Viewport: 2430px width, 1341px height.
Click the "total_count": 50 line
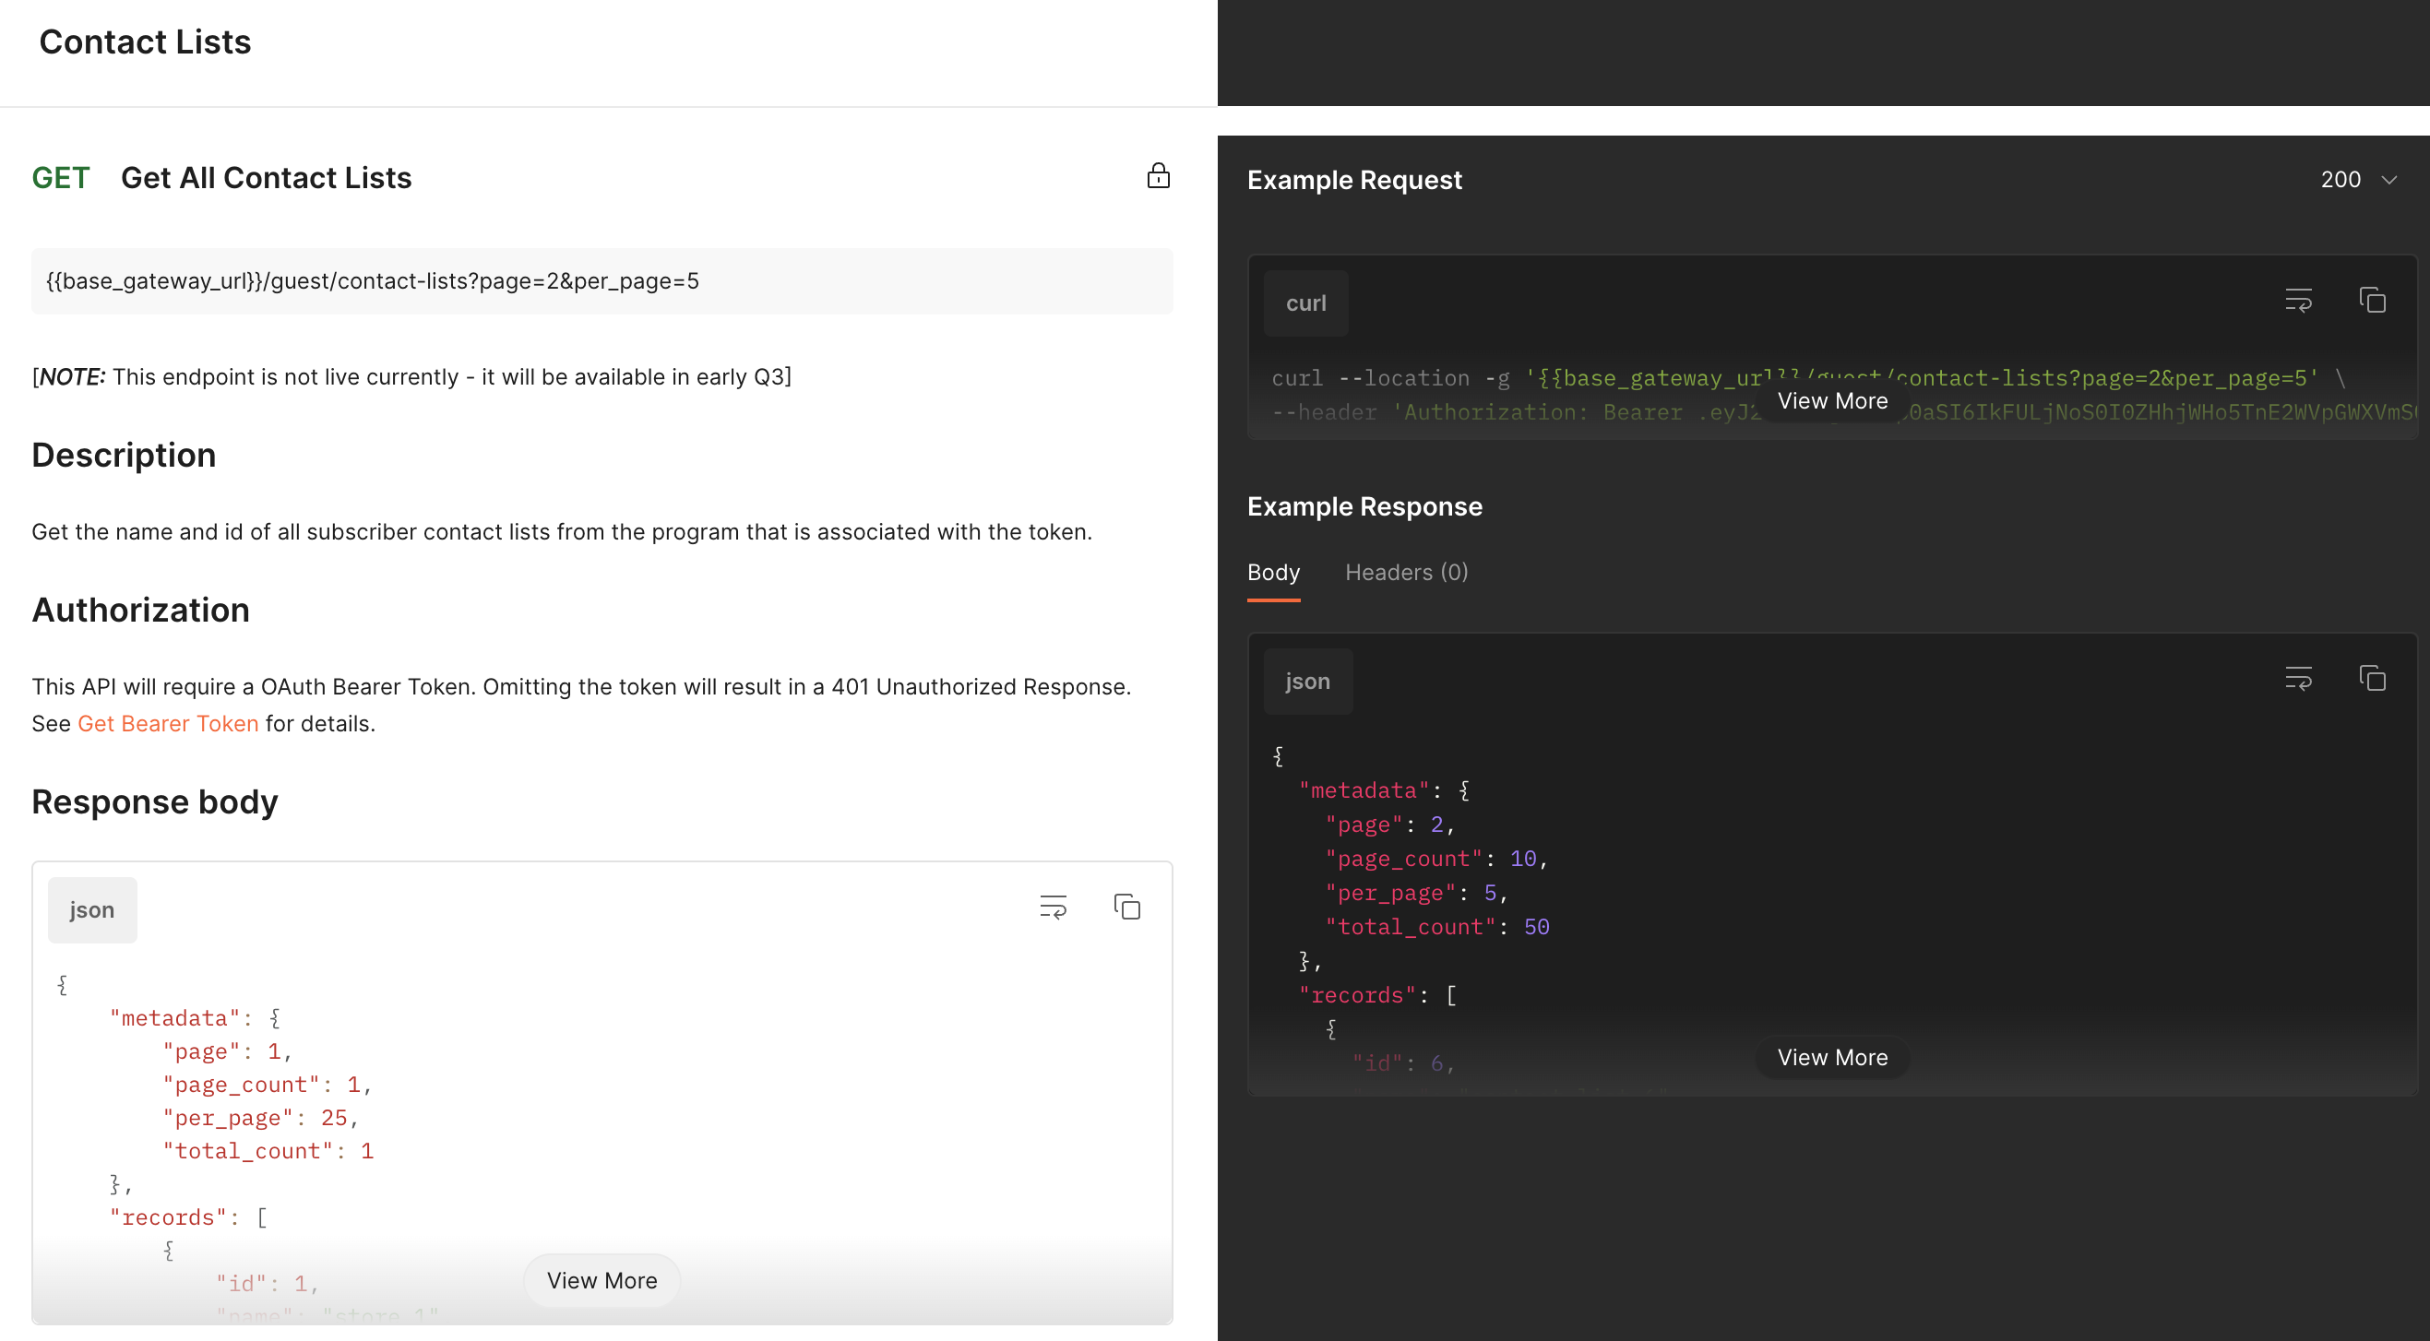[x=1437, y=927]
